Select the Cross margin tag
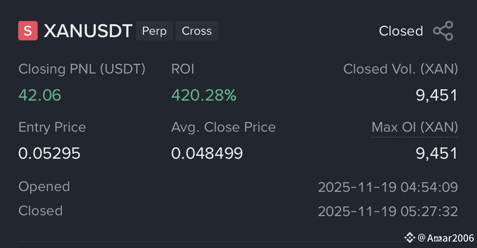 point(197,31)
